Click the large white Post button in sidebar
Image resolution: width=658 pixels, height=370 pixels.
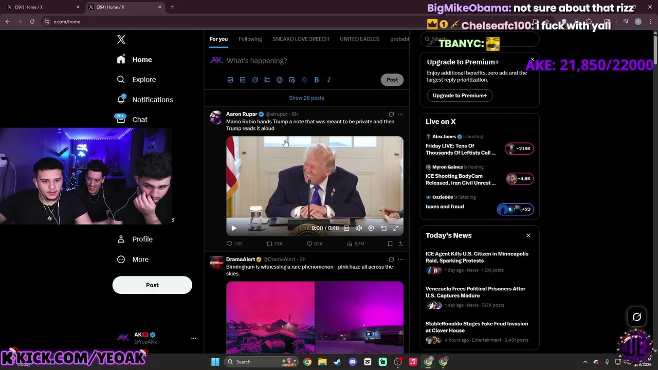tap(152, 285)
